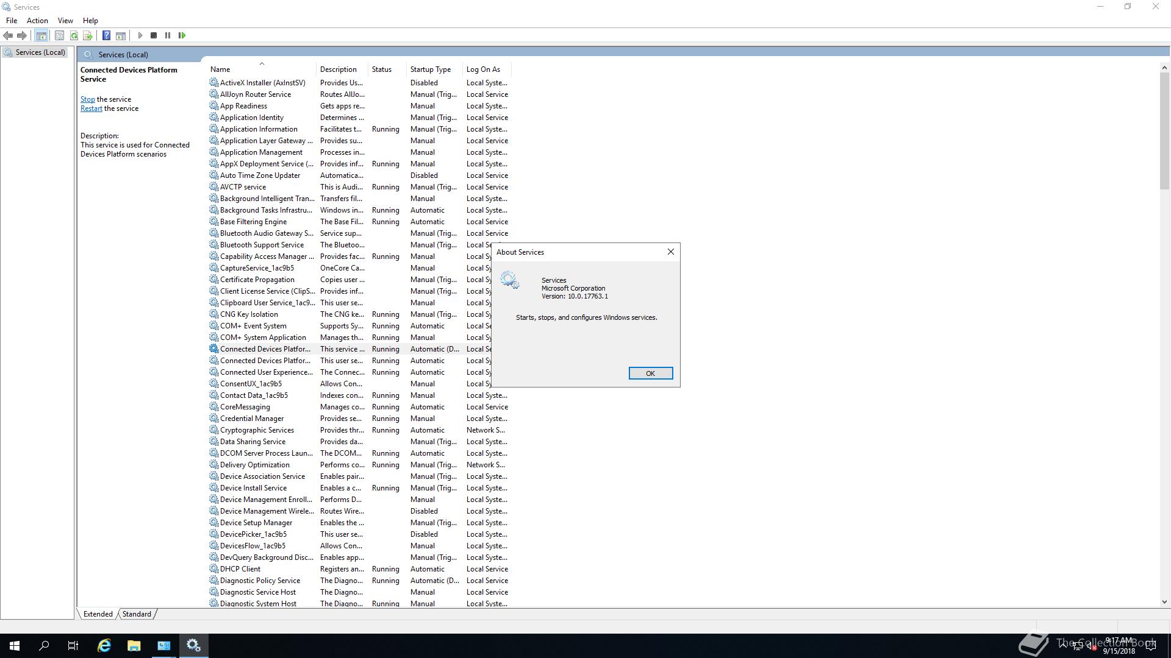Image resolution: width=1171 pixels, height=658 pixels.
Task: Click gear icon beside Base Filtering Engine
Action: coord(213,221)
